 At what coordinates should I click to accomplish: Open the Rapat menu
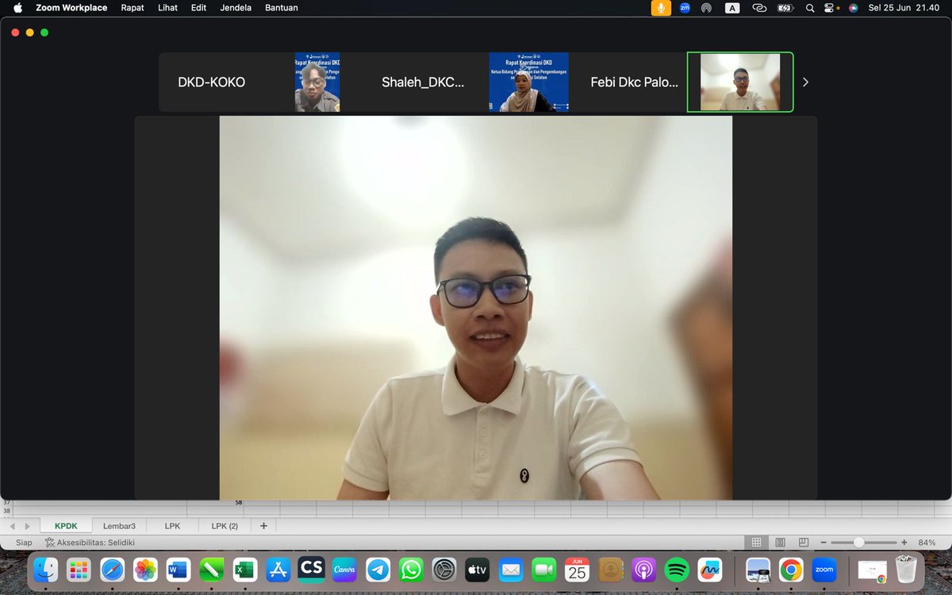(132, 8)
